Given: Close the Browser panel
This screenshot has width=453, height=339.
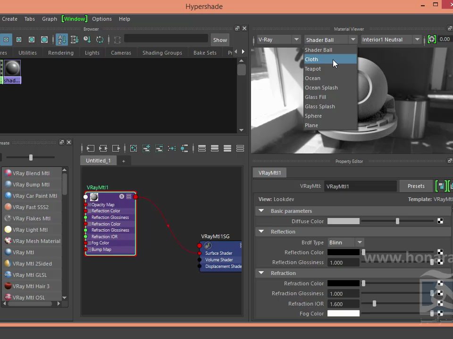Looking at the screenshot, I should click(x=244, y=28).
